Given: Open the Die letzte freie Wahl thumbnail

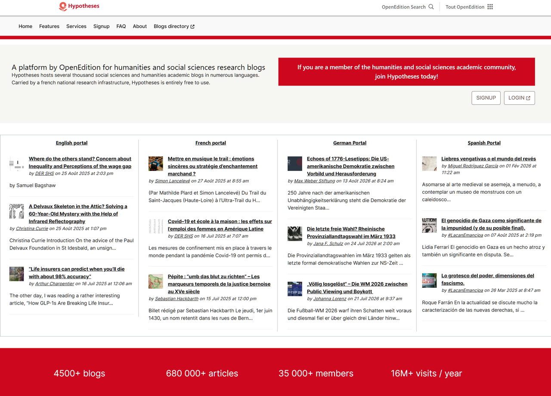Looking at the screenshot, I should coord(295,234).
